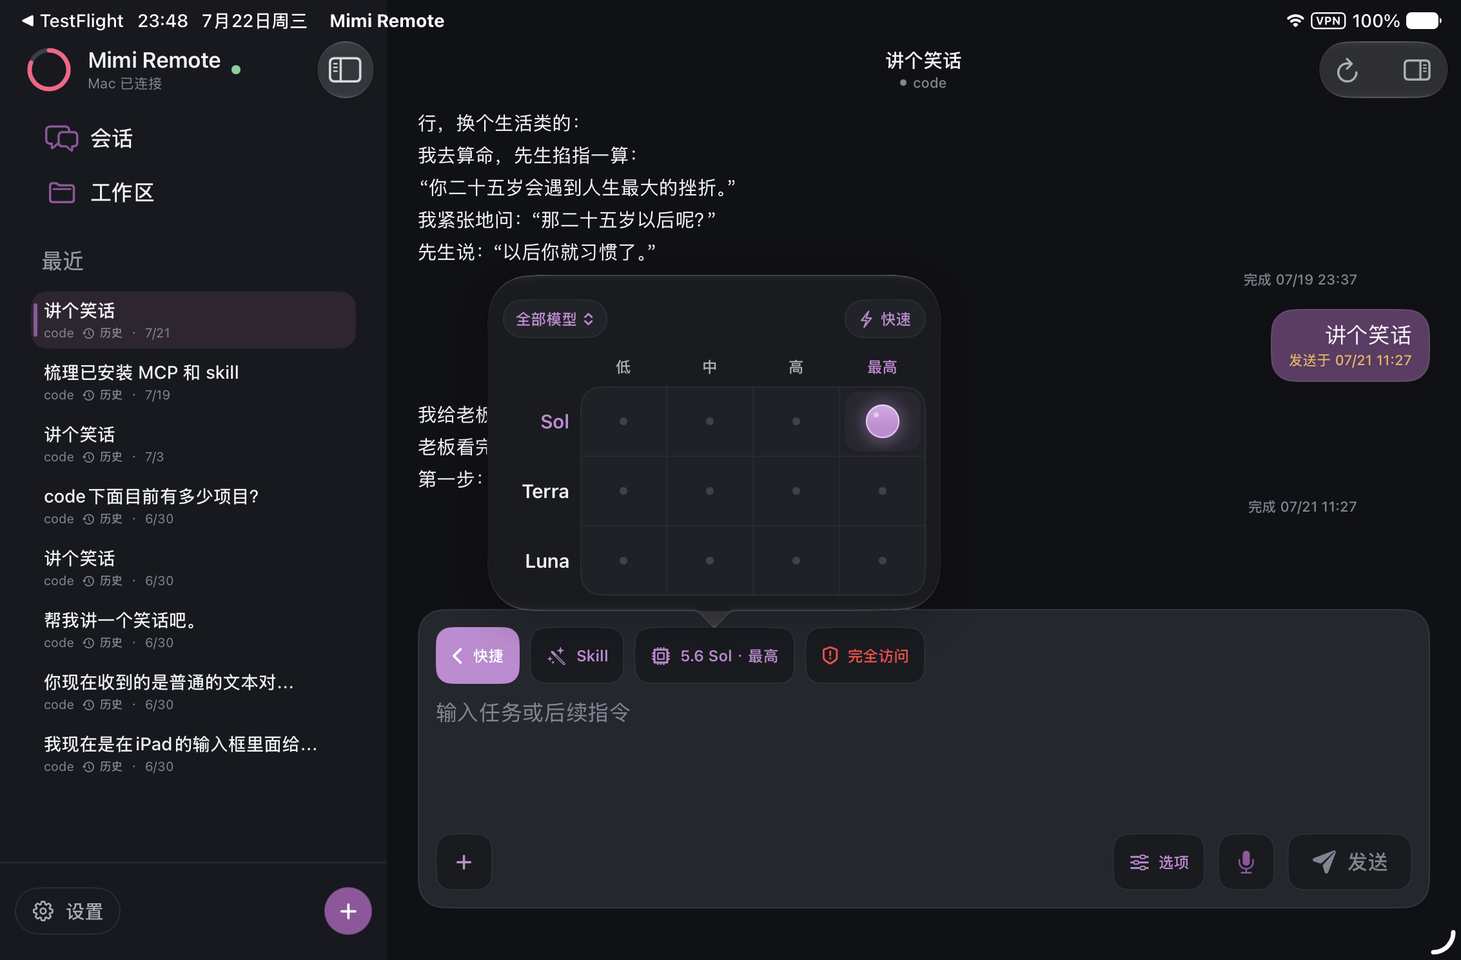Toggle 快速 fast mode
1461x960 pixels.
pyautogui.click(x=885, y=319)
